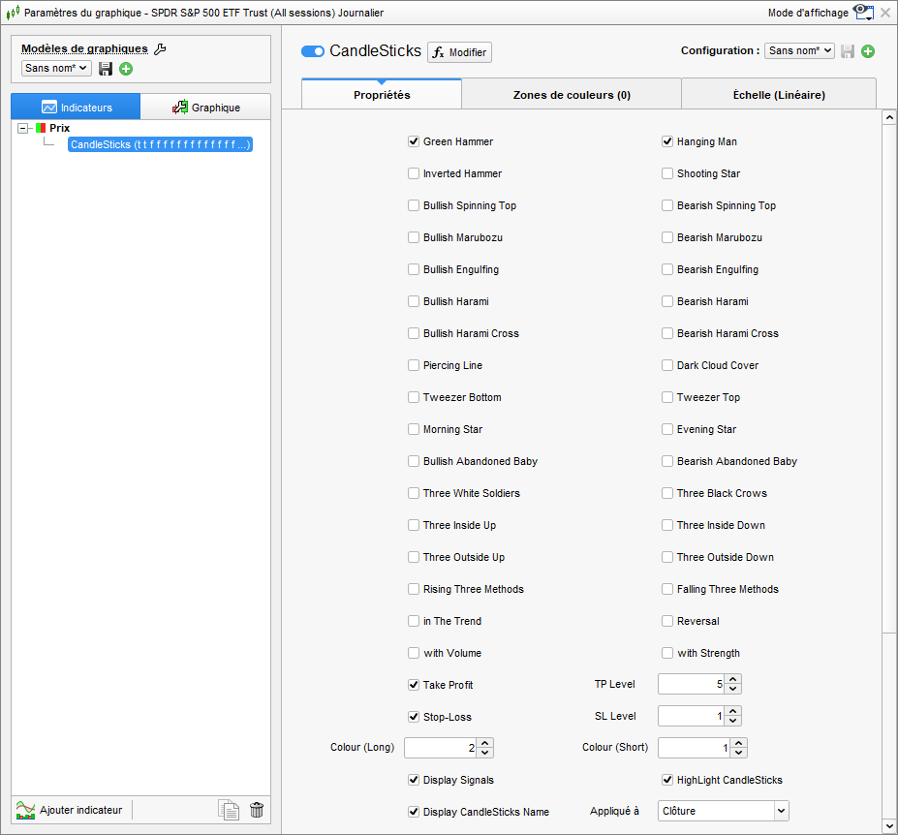Delete indicator using the trash icon
The width and height of the screenshot is (898, 835).
click(257, 810)
